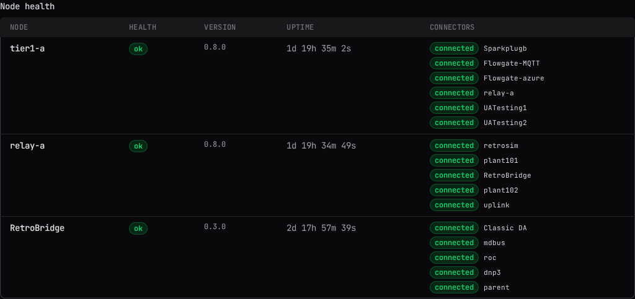Click connected badge next to parent

(454, 287)
